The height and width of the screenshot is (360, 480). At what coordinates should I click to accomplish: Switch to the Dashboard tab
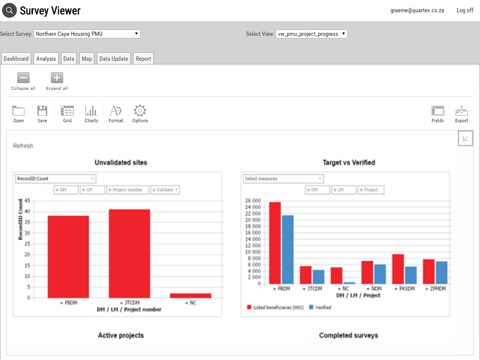(x=16, y=59)
